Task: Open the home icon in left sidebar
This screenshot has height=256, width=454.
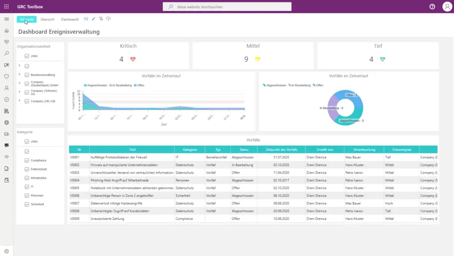Action: point(6,31)
